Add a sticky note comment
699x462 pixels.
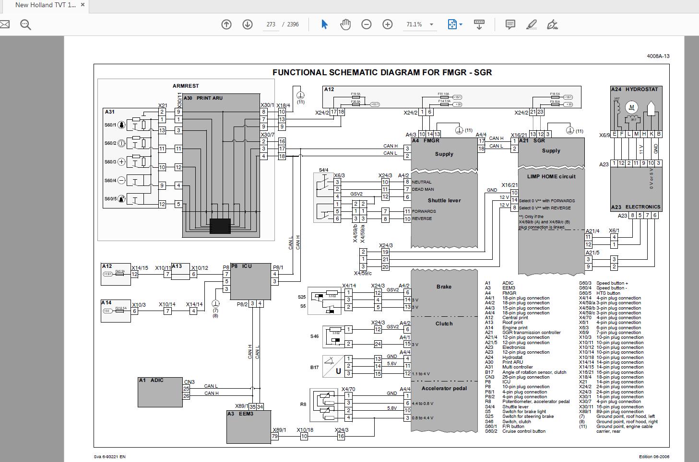pos(510,24)
